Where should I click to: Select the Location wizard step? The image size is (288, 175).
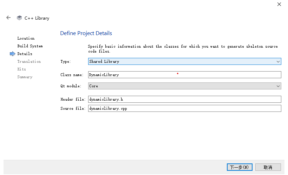[x=26, y=38]
